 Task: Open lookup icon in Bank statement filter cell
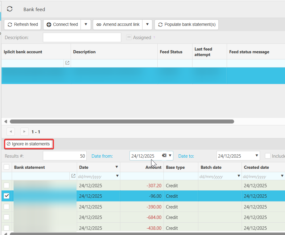(73, 176)
